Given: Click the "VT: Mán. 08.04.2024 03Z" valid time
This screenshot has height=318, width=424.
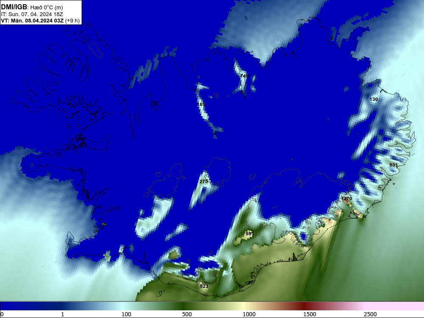Looking at the screenshot, I should pyautogui.click(x=32, y=21).
